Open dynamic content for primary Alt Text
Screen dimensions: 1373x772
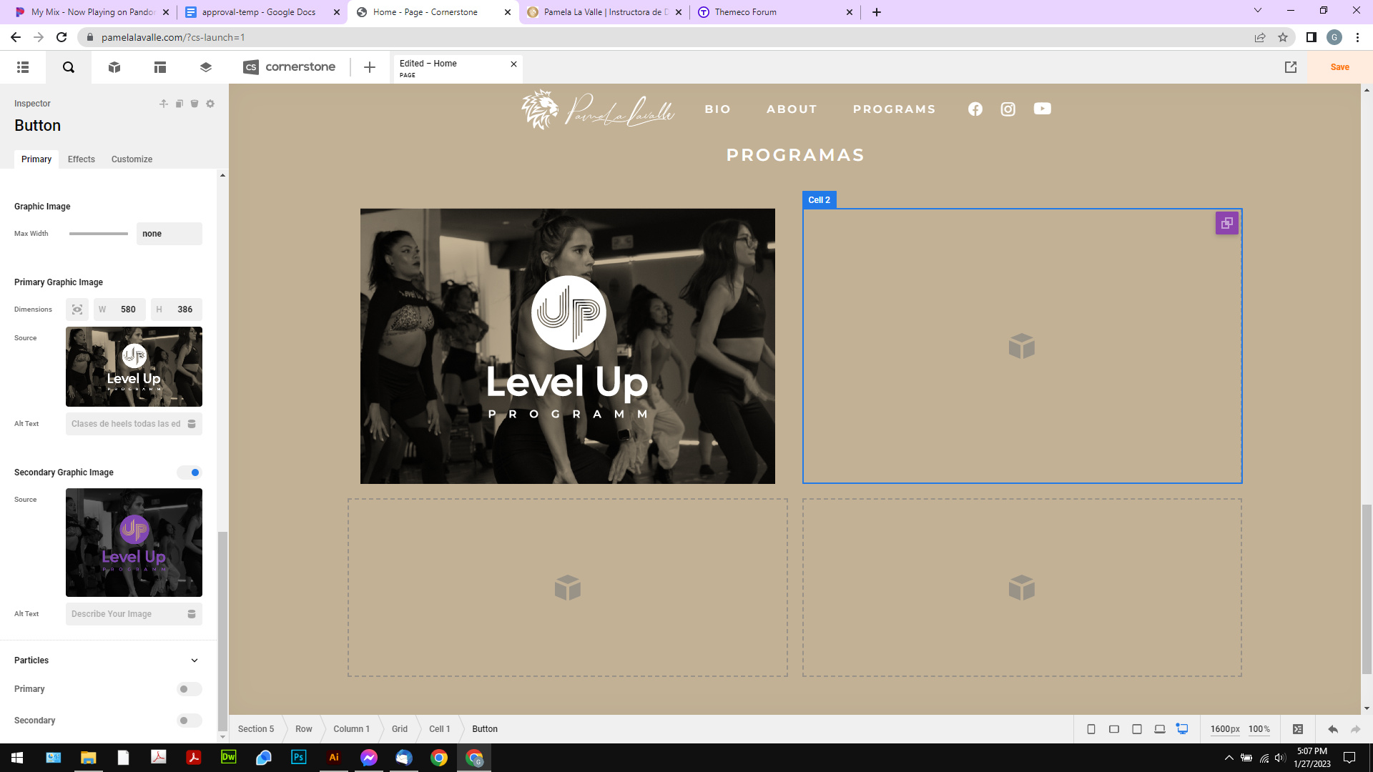[x=192, y=424]
